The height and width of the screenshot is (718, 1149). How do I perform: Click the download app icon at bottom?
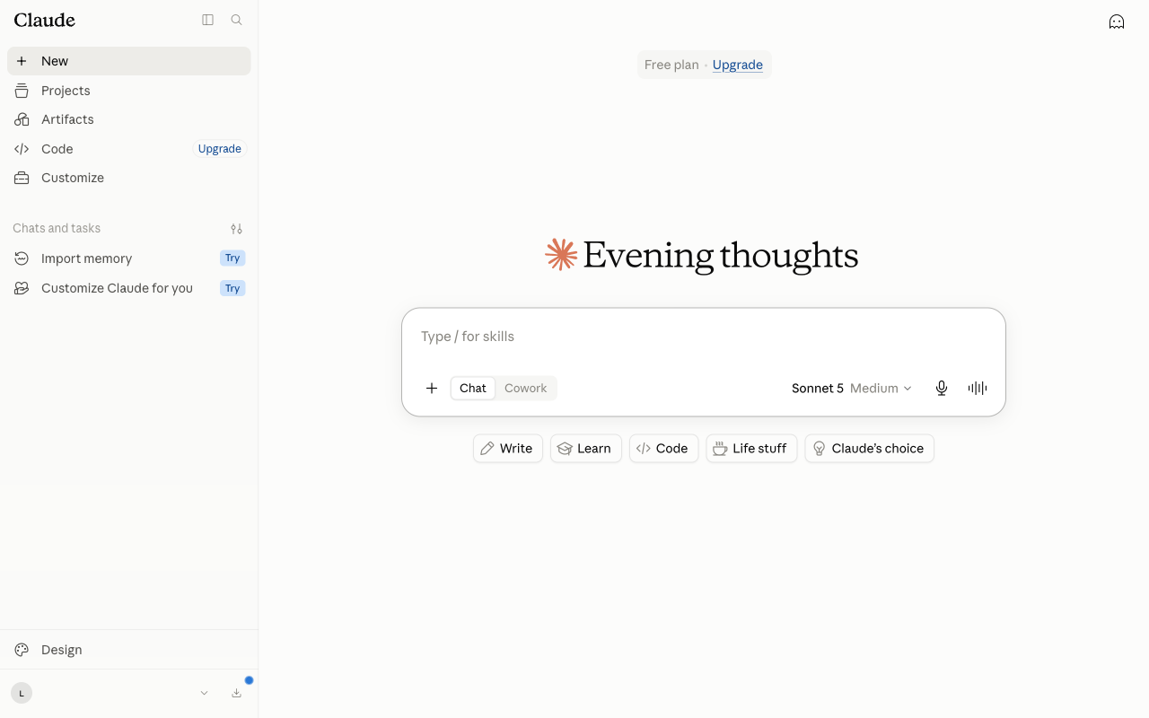(237, 693)
